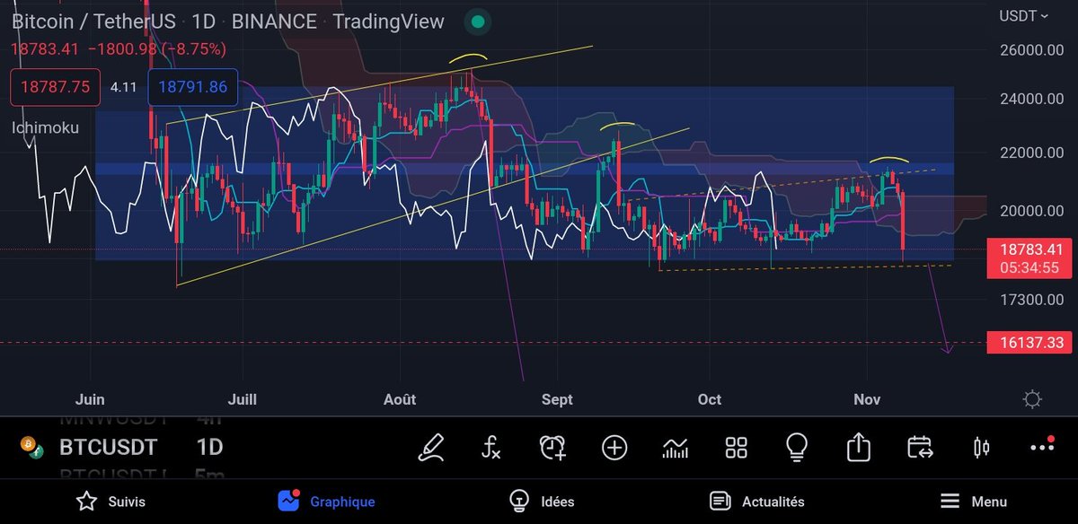Open the three-dot more options
1078x524 pixels.
[x=1042, y=446]
